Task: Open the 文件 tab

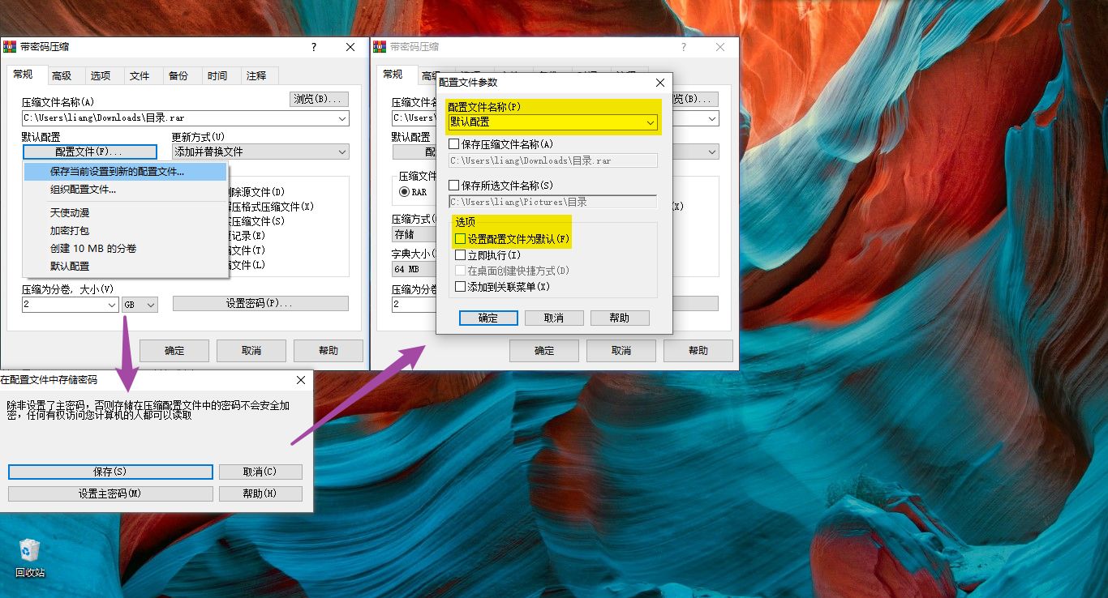Action: tap(140, 75)
